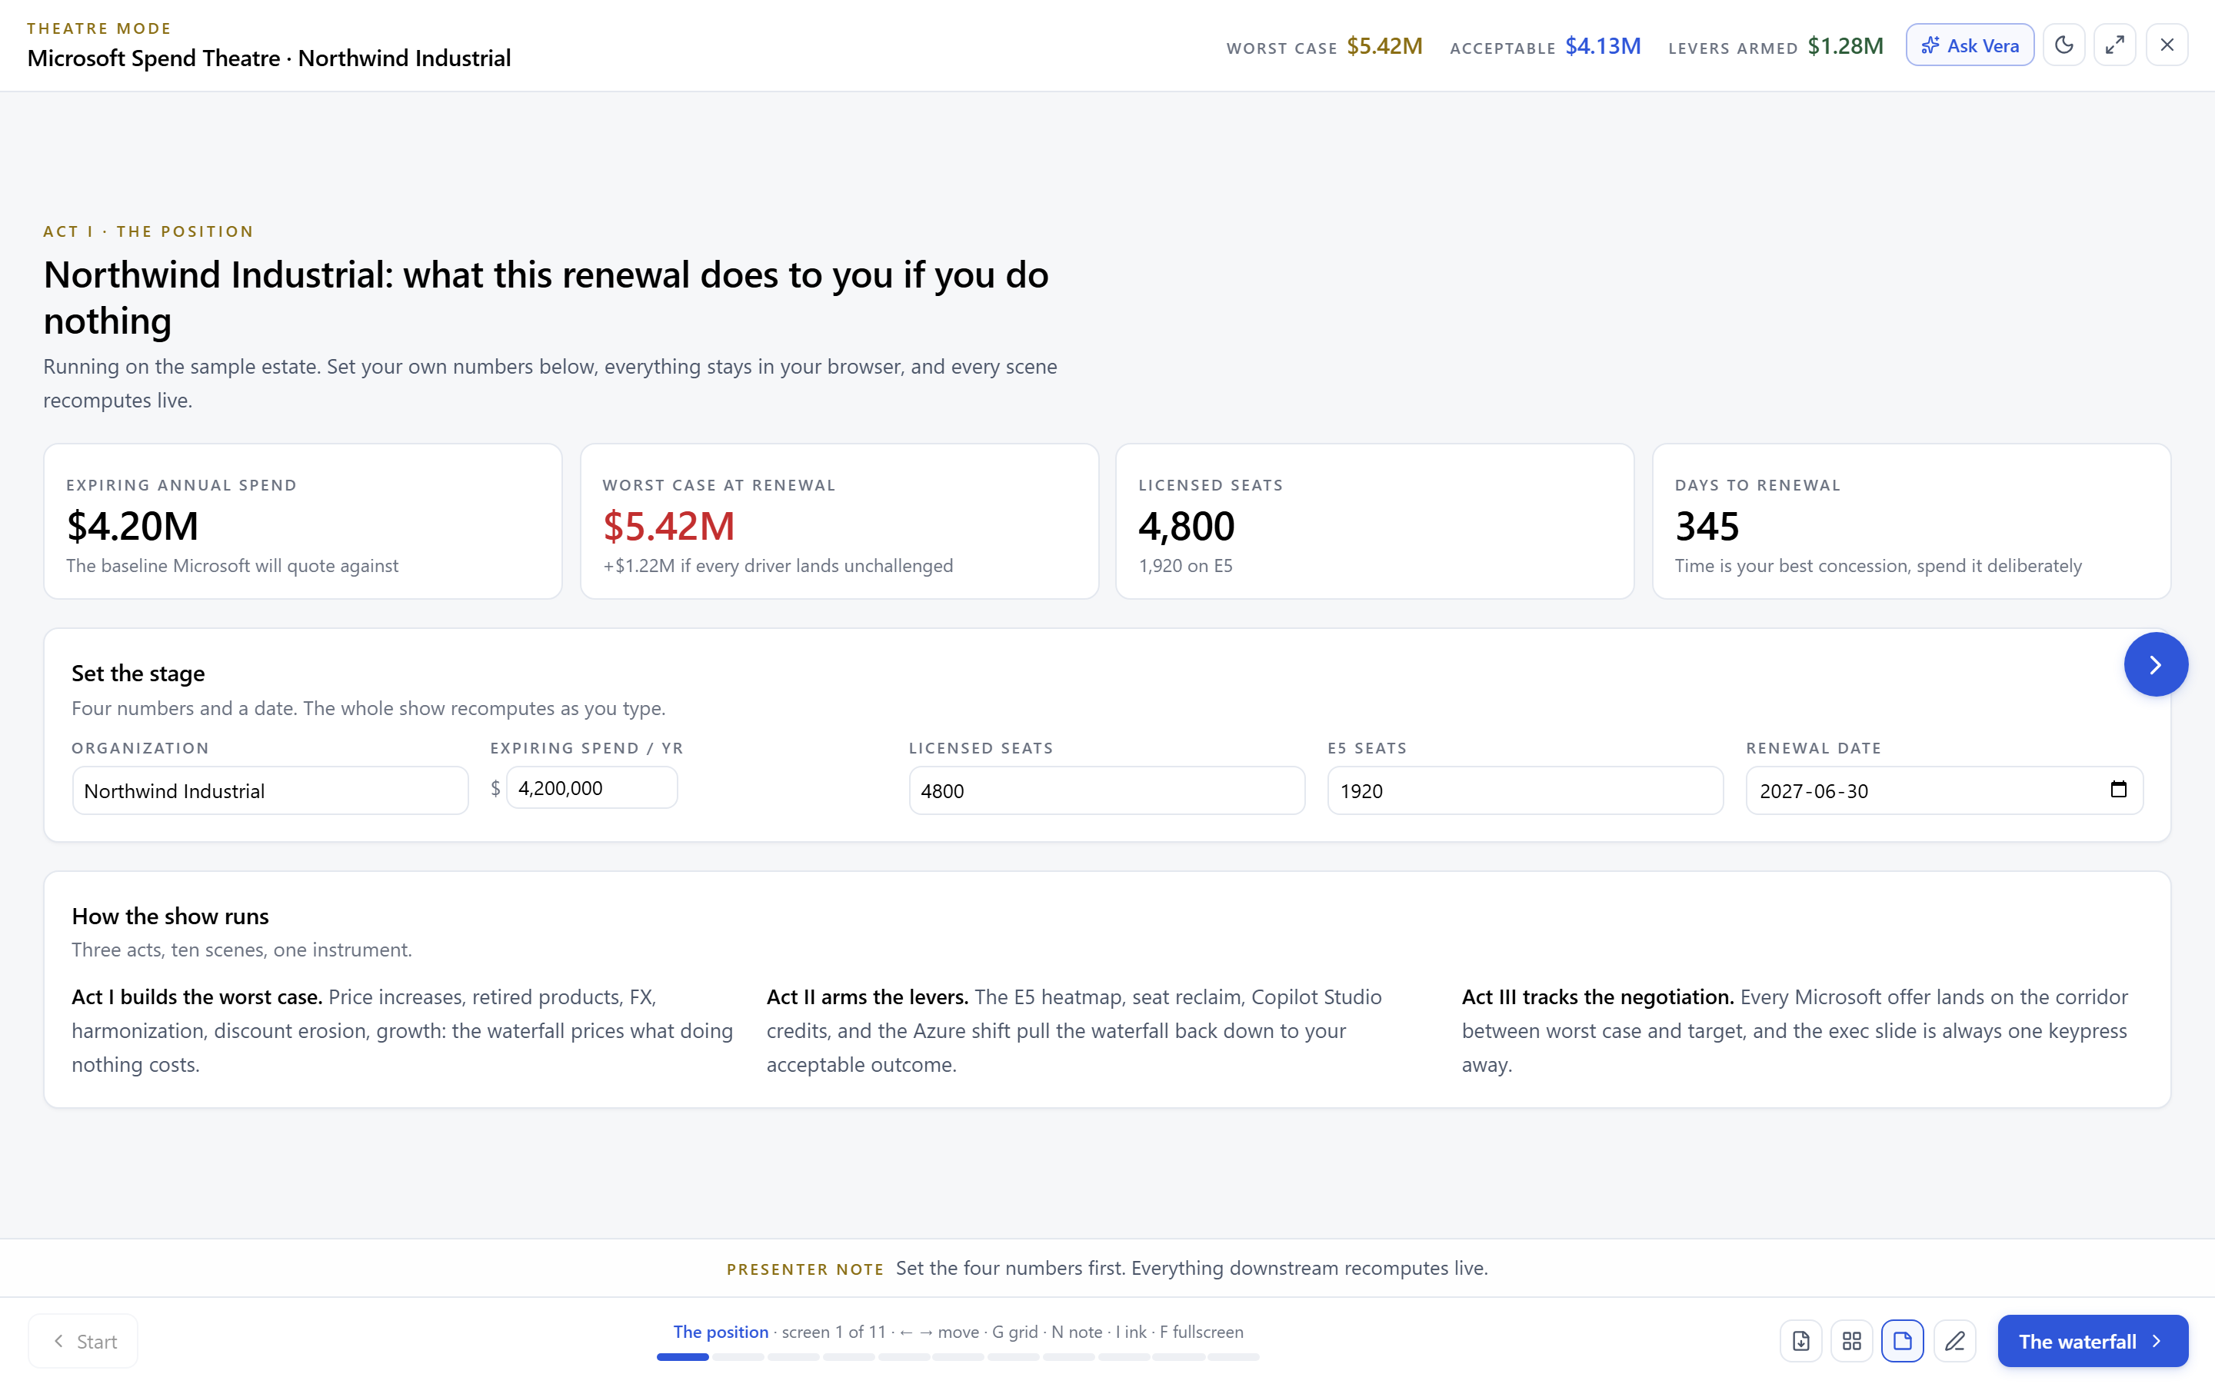Jump to the second progress bar segment
The width and height of the screenshot is (2215, 1384).
pos(738,1357)
